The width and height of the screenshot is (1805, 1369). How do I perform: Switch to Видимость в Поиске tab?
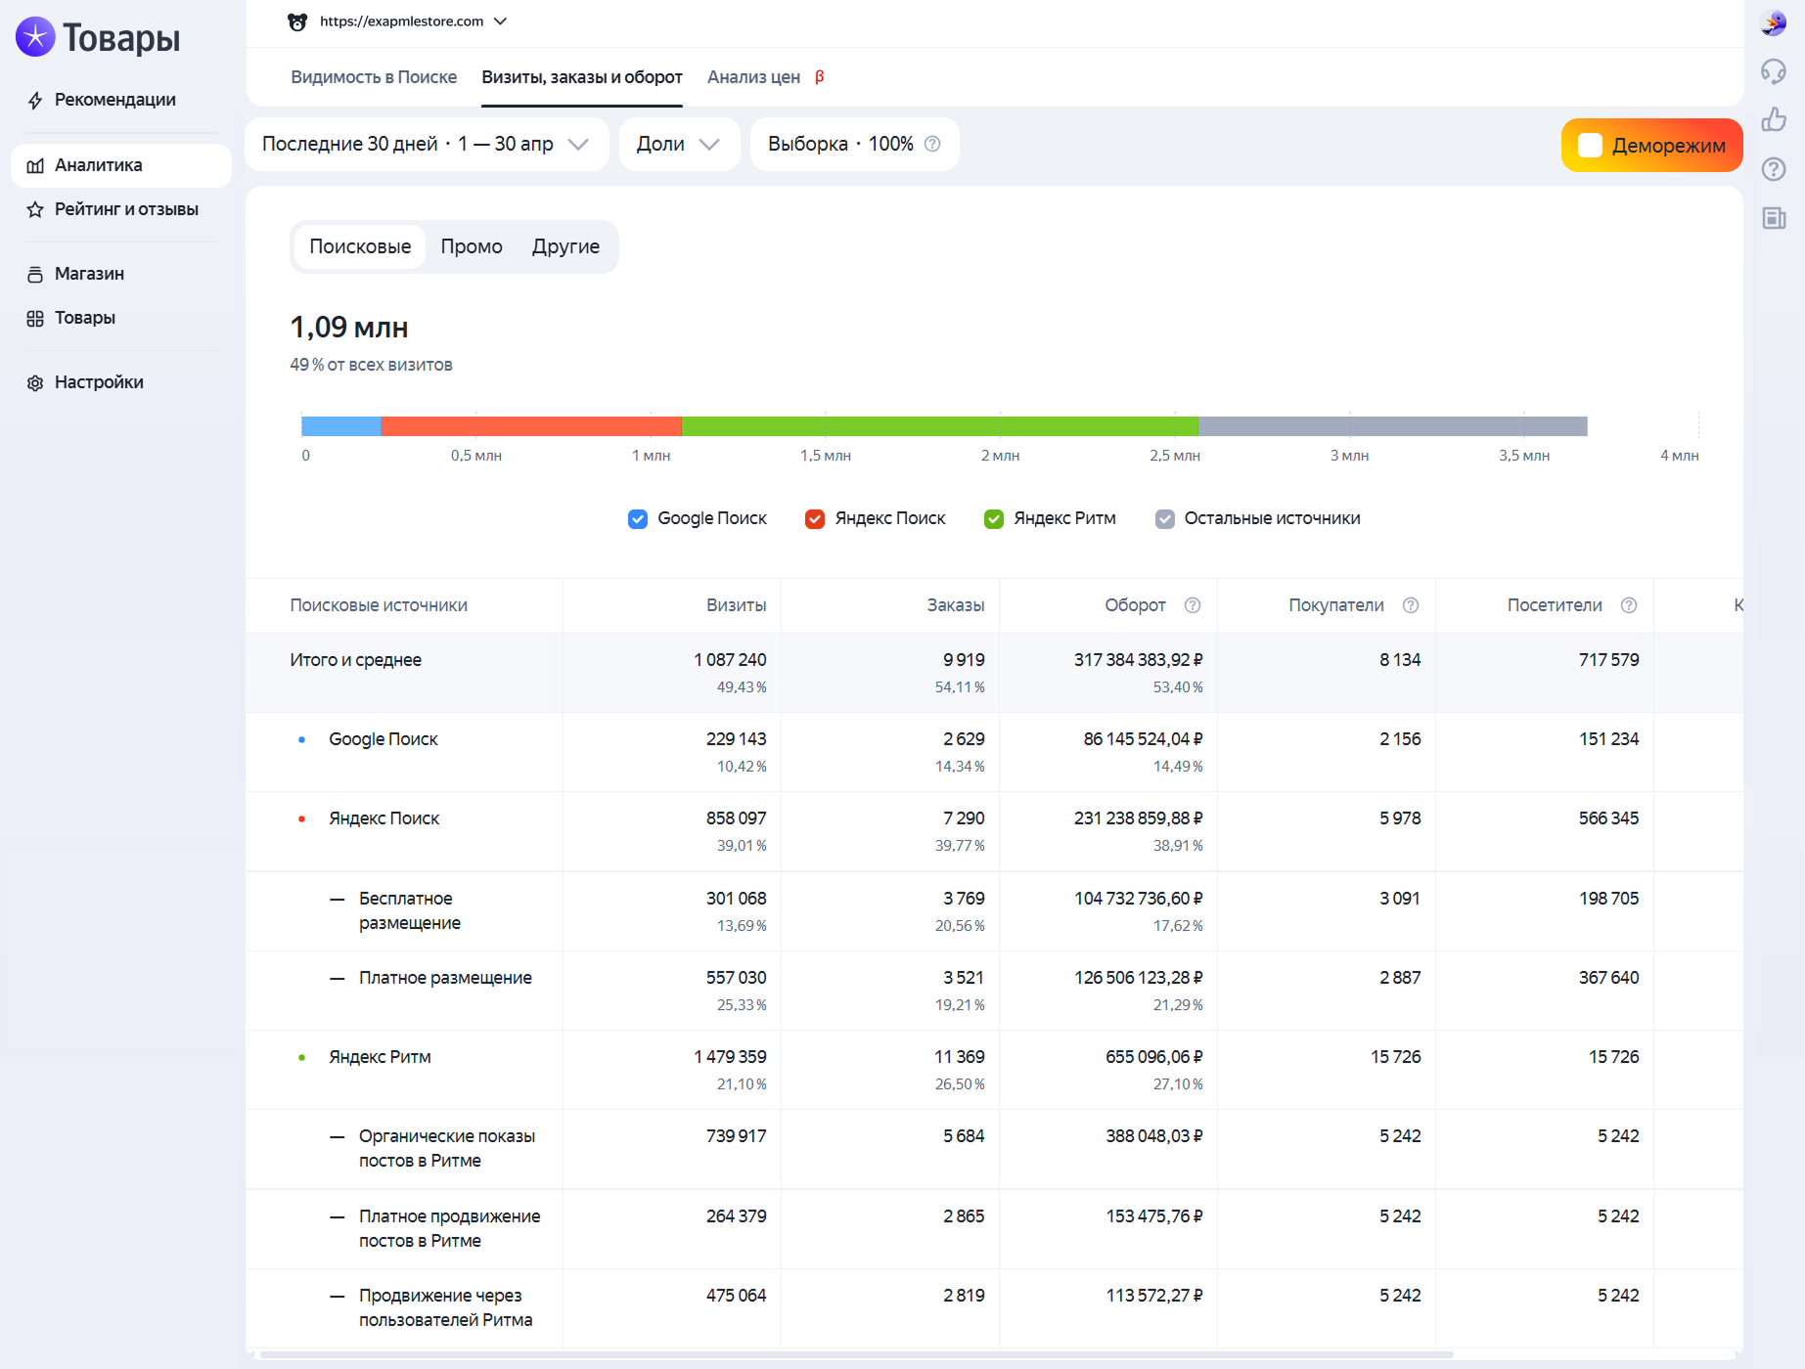click(x=374, y=77)
